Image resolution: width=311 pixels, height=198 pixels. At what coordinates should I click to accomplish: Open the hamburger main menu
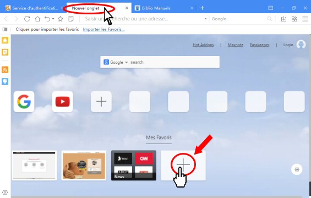(x=305, y=19)
